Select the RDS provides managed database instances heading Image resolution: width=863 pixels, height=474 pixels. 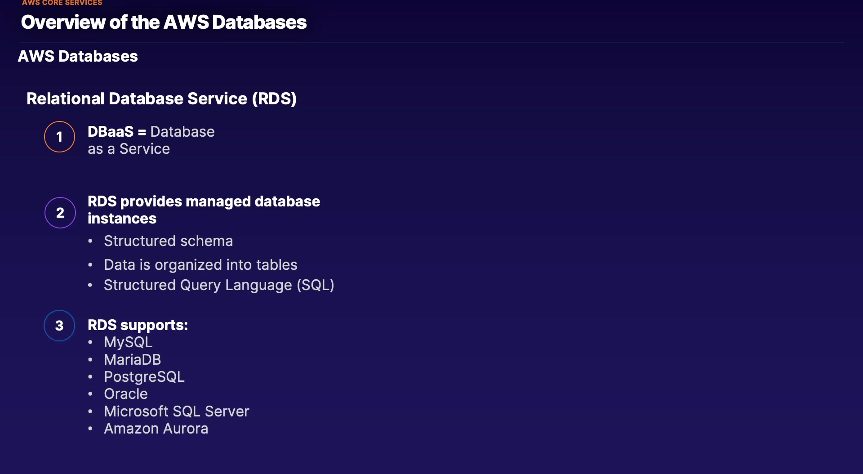coord(204,210)
